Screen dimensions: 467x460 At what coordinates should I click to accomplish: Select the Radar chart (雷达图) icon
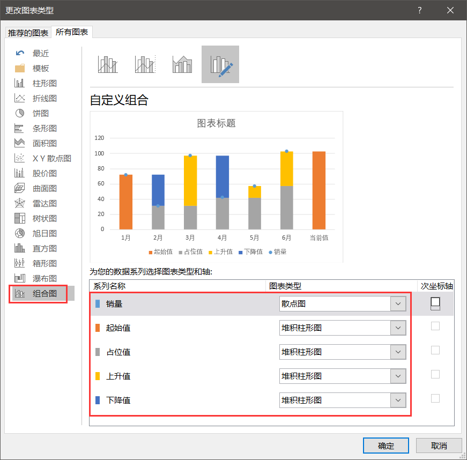[20, 203]
